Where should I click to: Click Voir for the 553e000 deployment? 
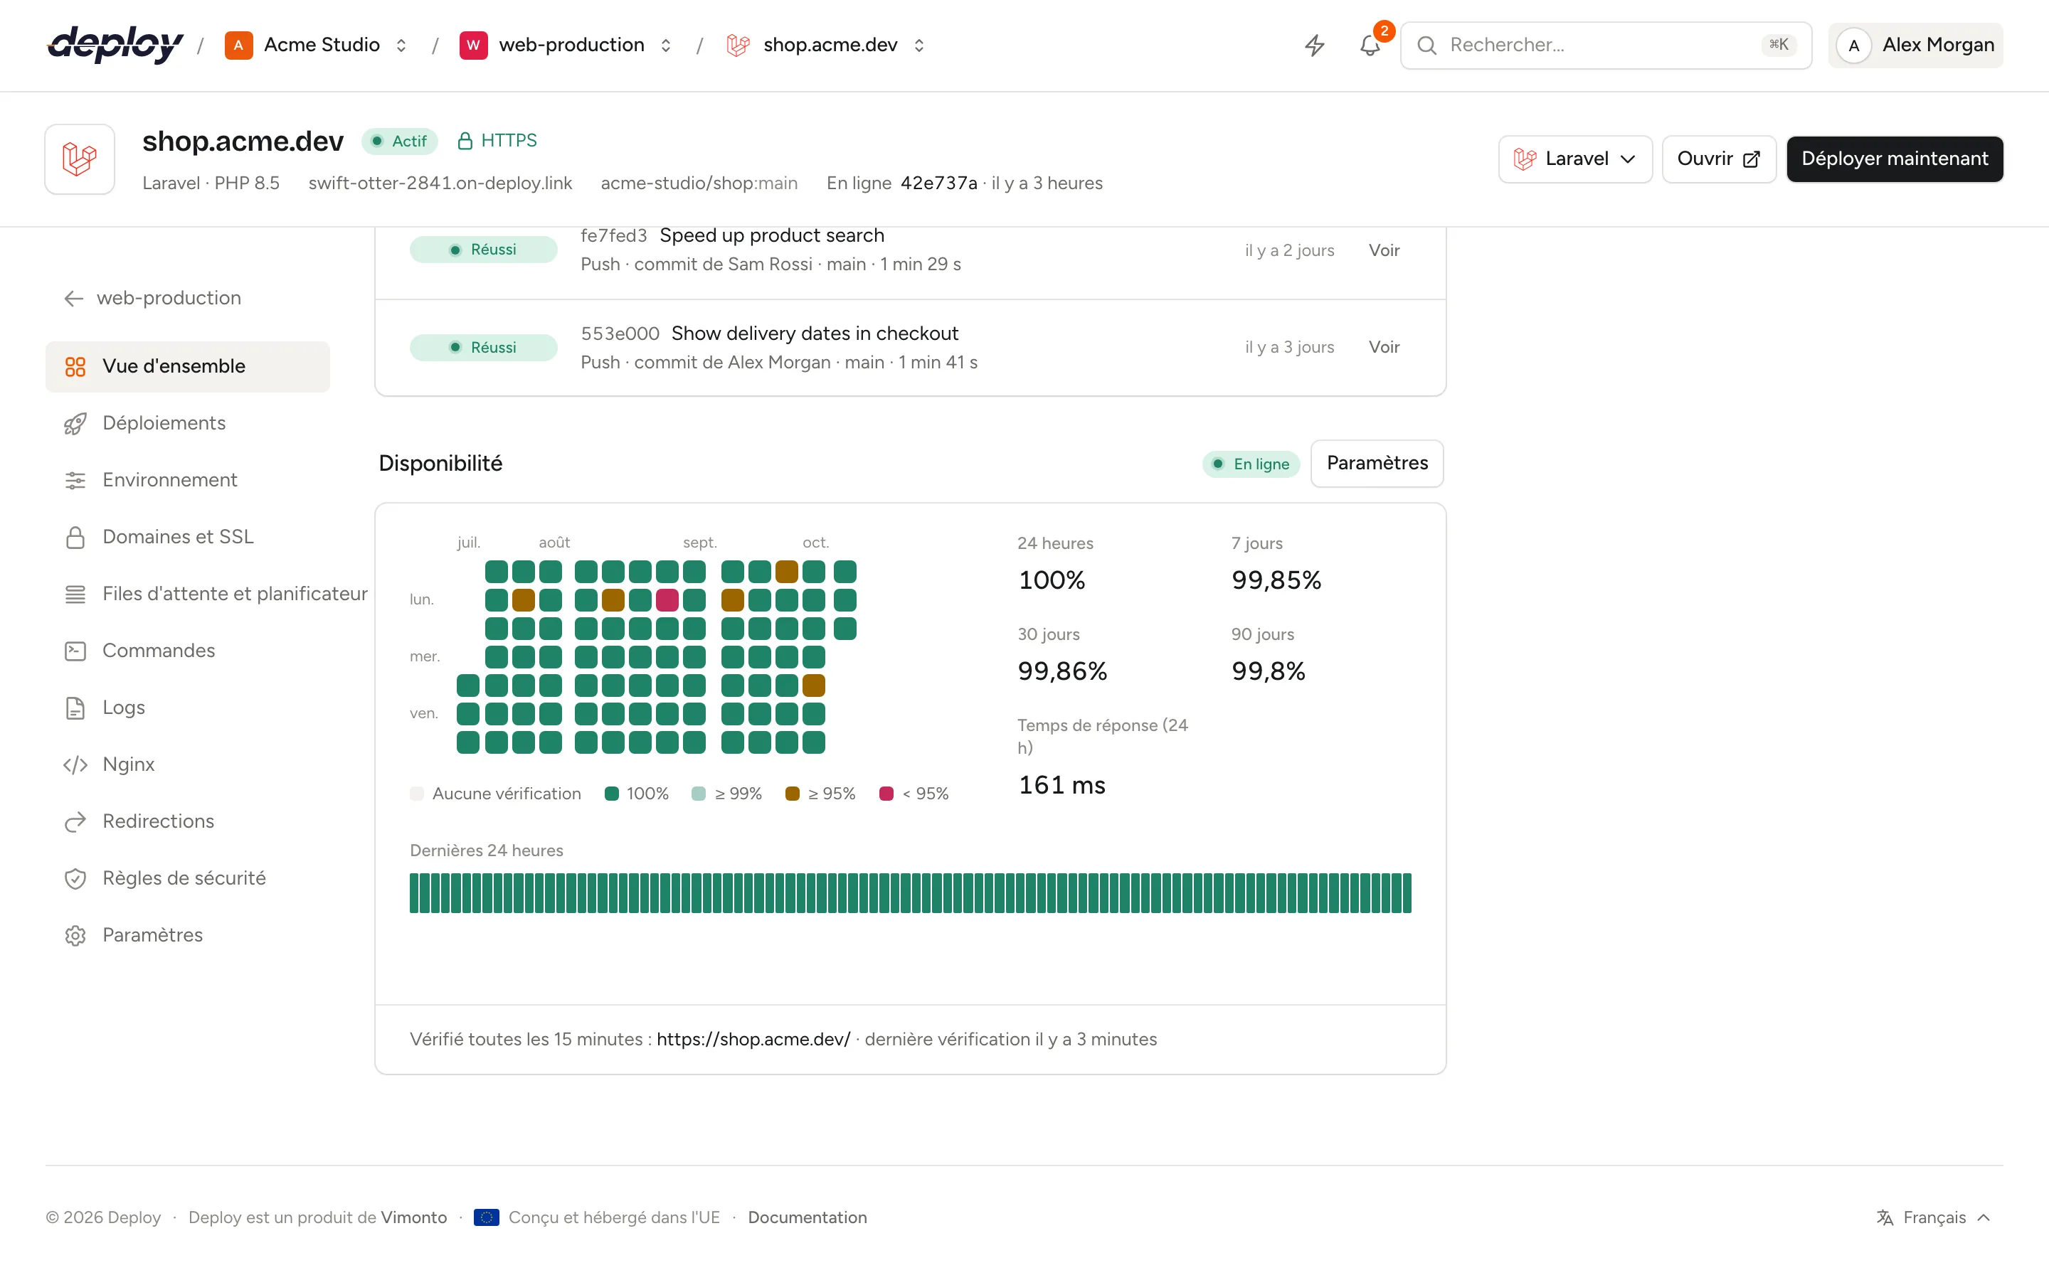1384,347
